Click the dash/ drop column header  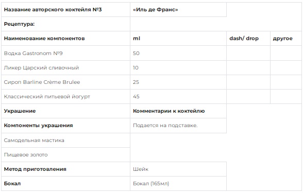(x=244, y=39)
